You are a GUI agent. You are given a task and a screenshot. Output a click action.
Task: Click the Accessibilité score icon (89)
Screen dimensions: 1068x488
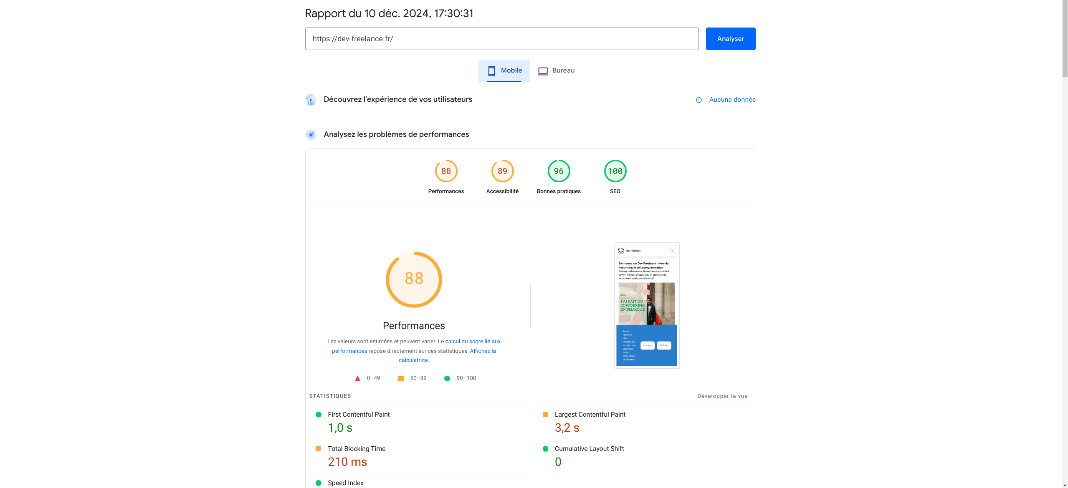pyautogui.click(x=502, y=171)
